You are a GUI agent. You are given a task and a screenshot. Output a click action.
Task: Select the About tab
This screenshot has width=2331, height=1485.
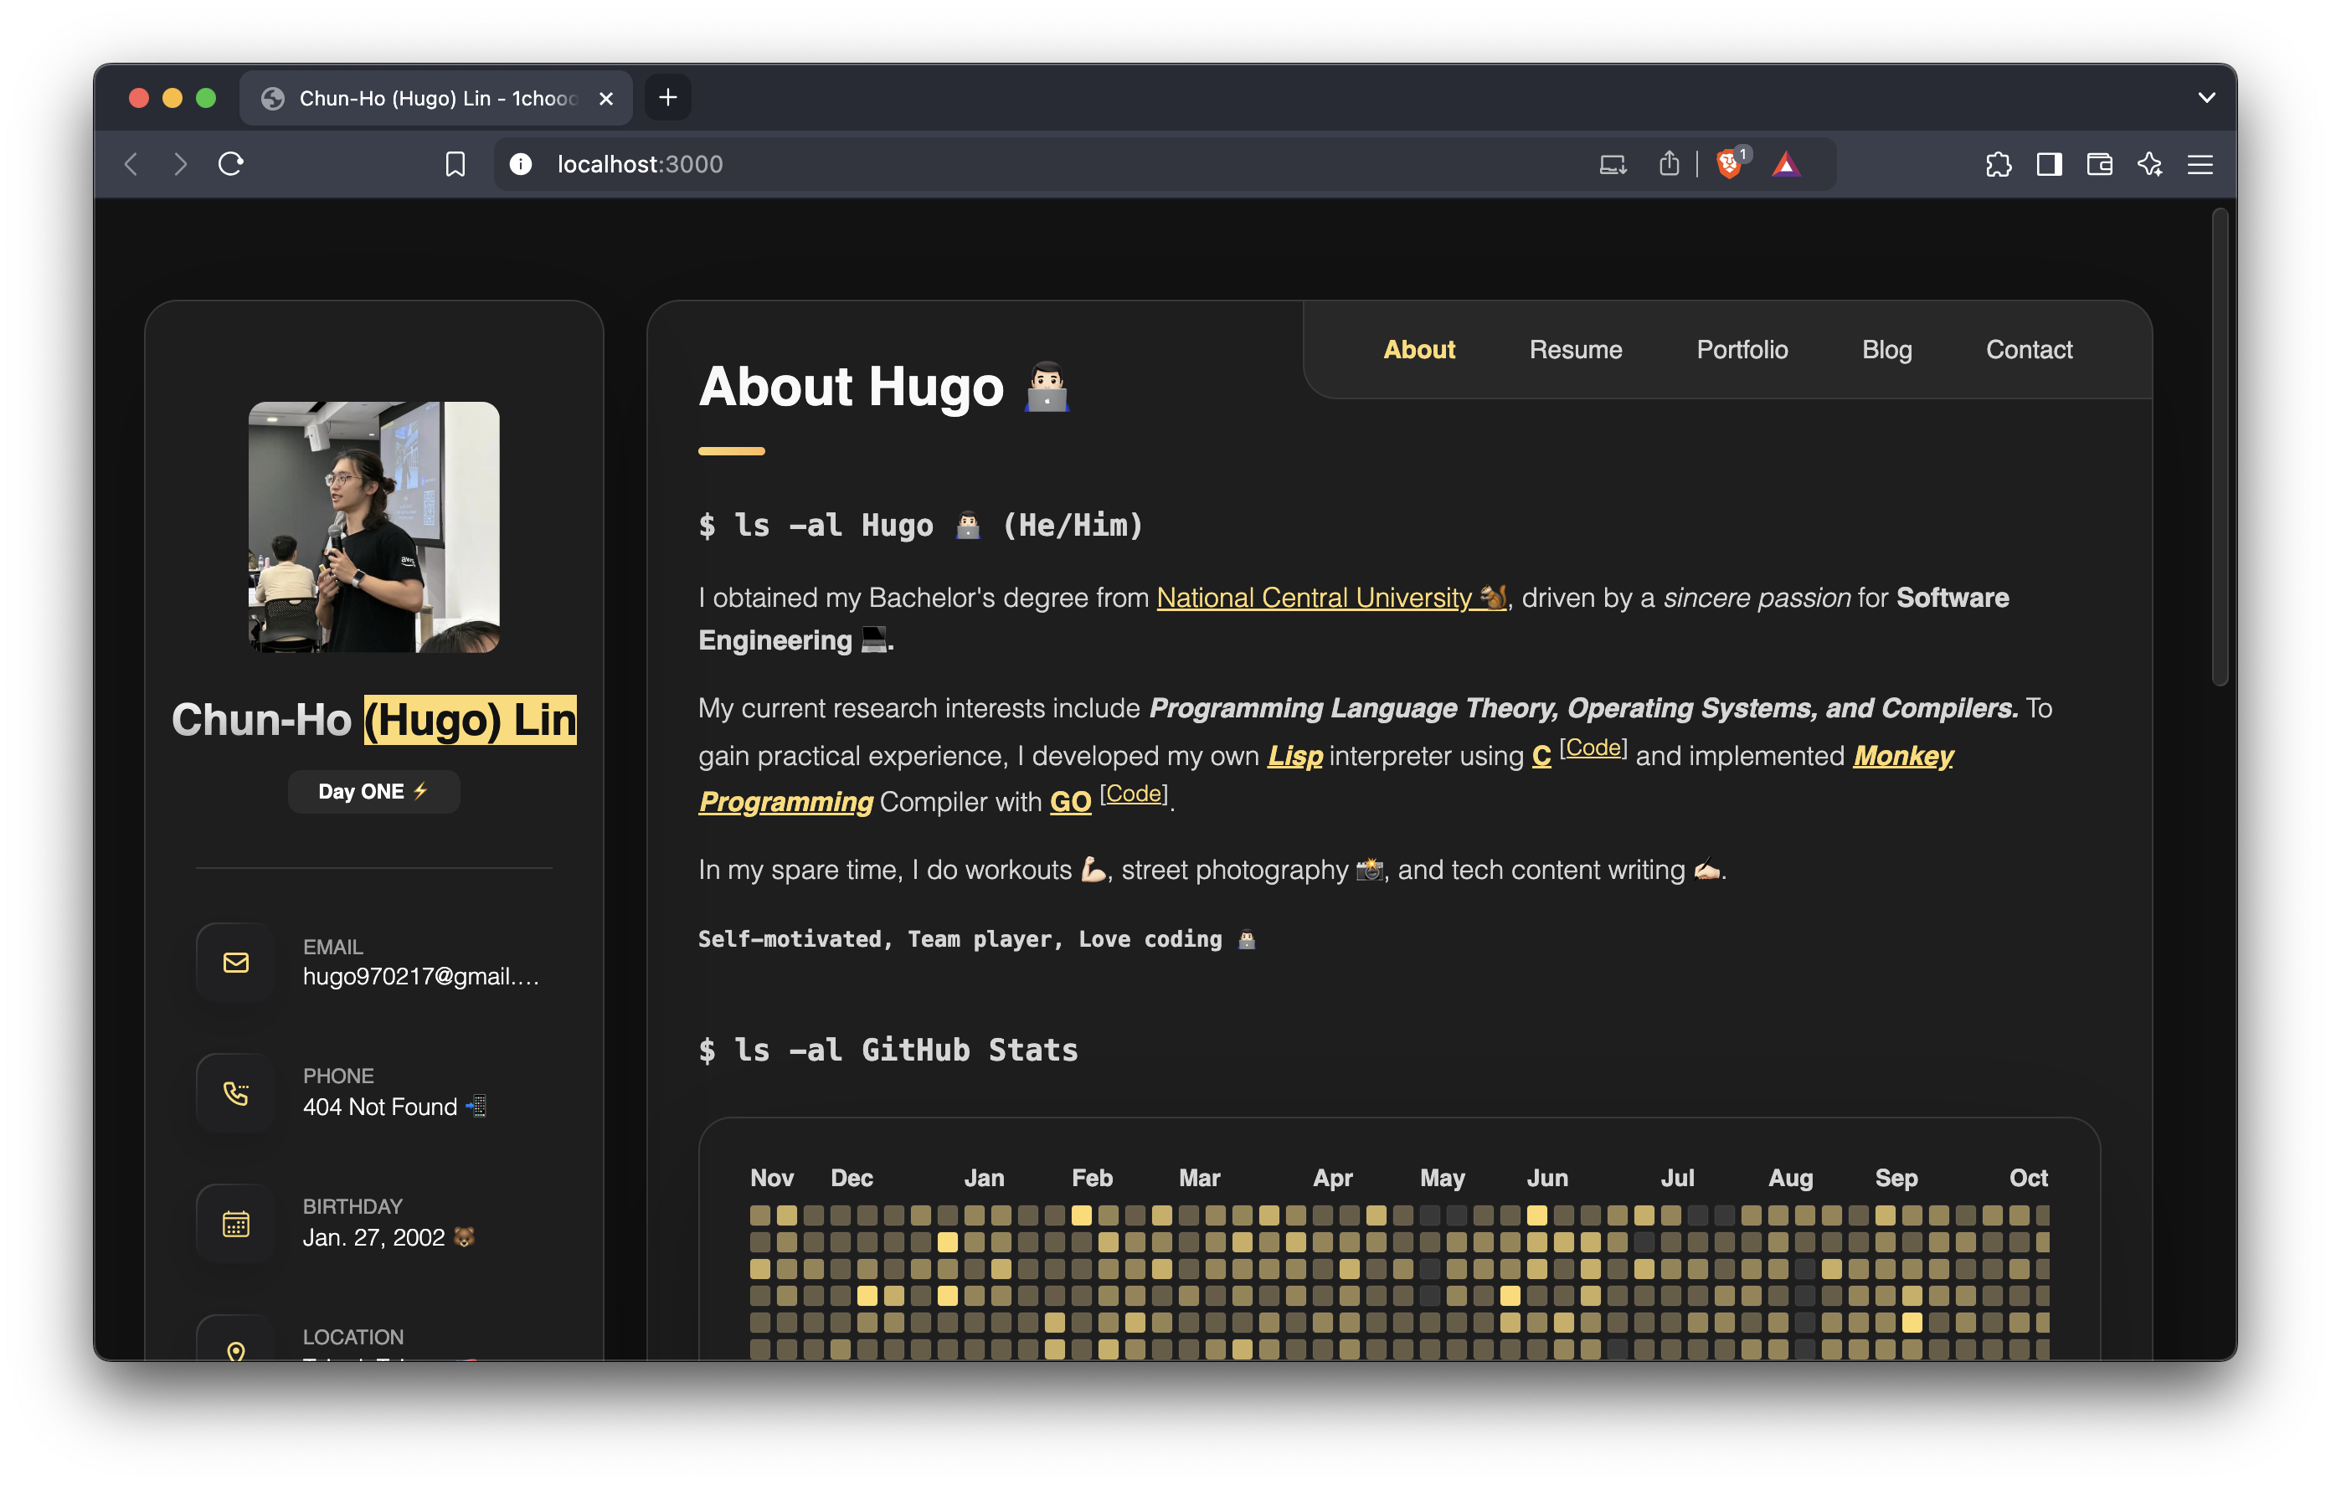pos(1420,348)
